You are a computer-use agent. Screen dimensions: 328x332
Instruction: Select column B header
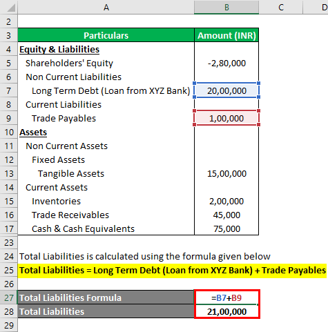(x=226, y=7)
